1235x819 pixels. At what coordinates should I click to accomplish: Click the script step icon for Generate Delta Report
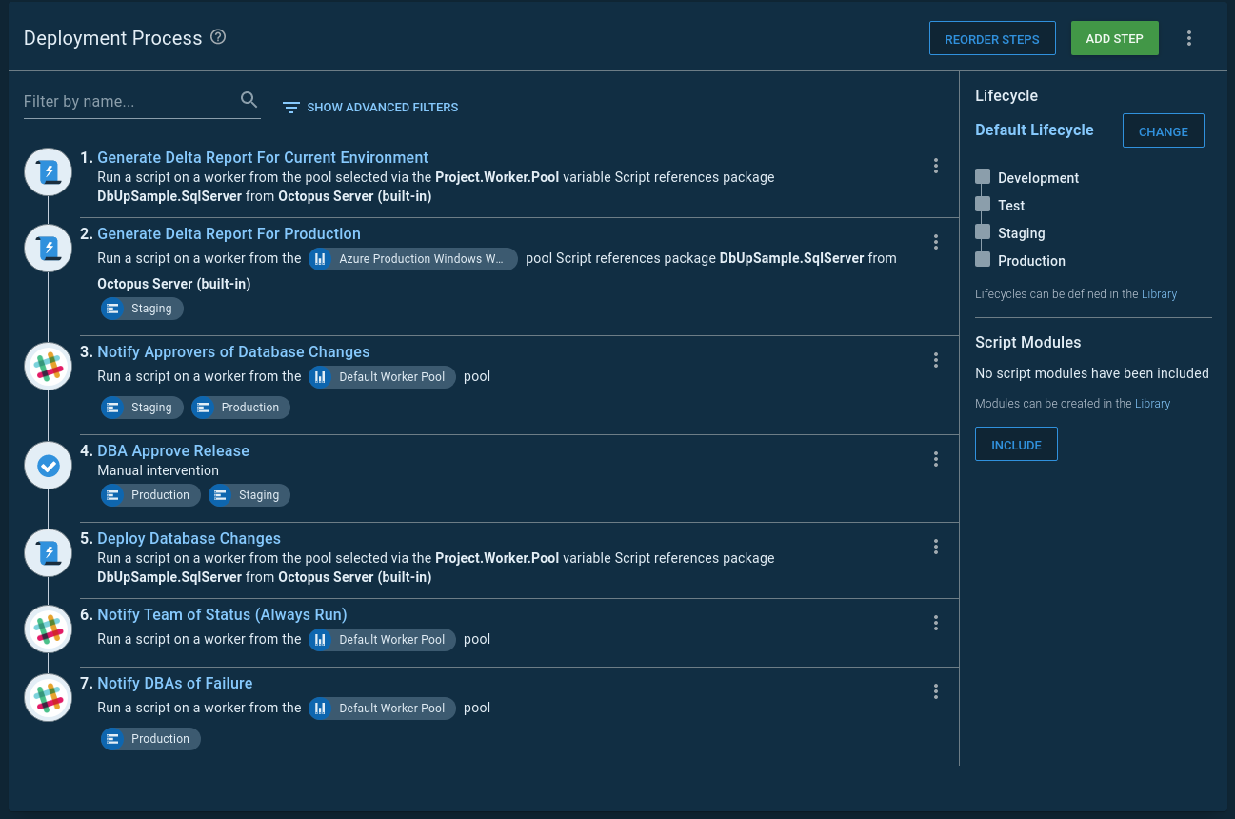click(x=48, y=171)
